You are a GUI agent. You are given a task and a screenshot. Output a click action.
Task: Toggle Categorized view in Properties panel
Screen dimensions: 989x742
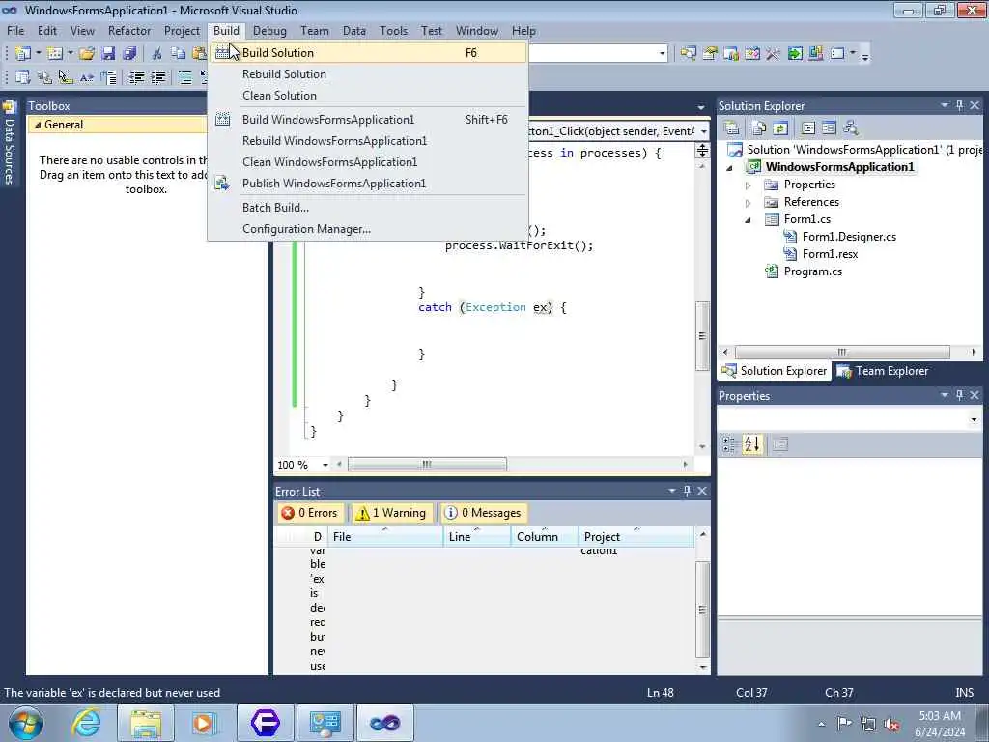click(729, 444)
